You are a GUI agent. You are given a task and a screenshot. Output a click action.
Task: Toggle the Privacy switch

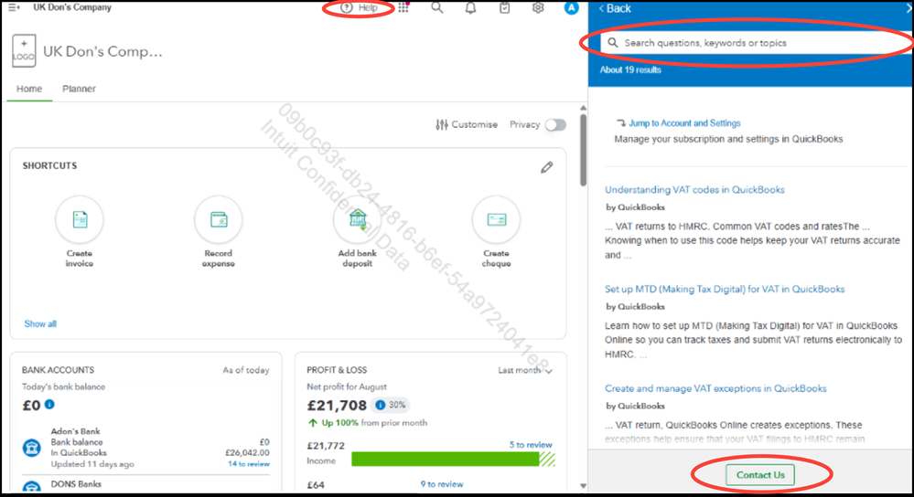(x=555, y=124)
